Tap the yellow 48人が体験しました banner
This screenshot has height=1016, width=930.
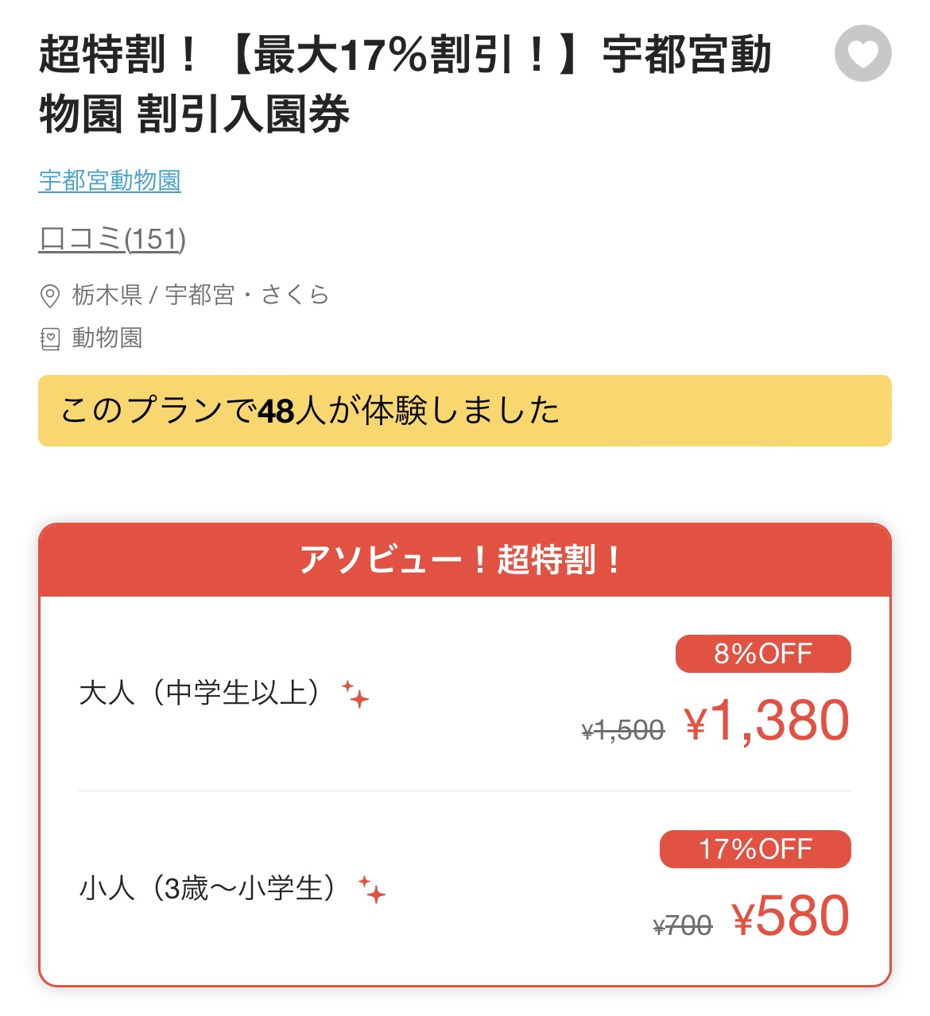pos(465,411)
